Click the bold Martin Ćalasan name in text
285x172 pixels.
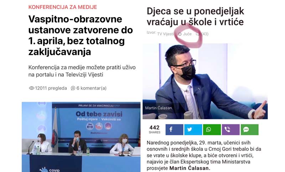pos(190,168)
